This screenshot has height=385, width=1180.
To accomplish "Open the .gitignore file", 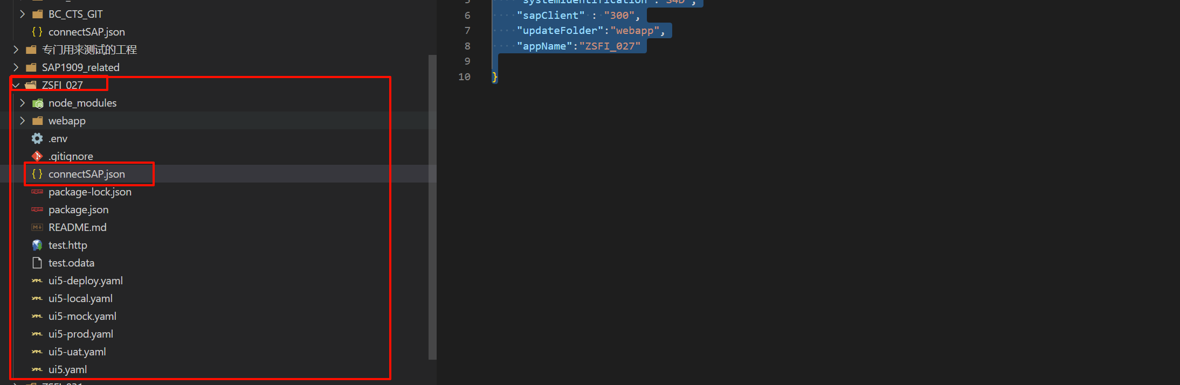I will (71, 156).
